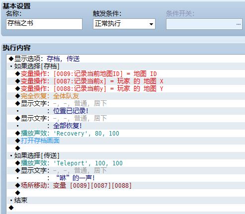Open the 触发条件 dropdown showing 正常执行

pyautogui.click(x=124, y=24)
